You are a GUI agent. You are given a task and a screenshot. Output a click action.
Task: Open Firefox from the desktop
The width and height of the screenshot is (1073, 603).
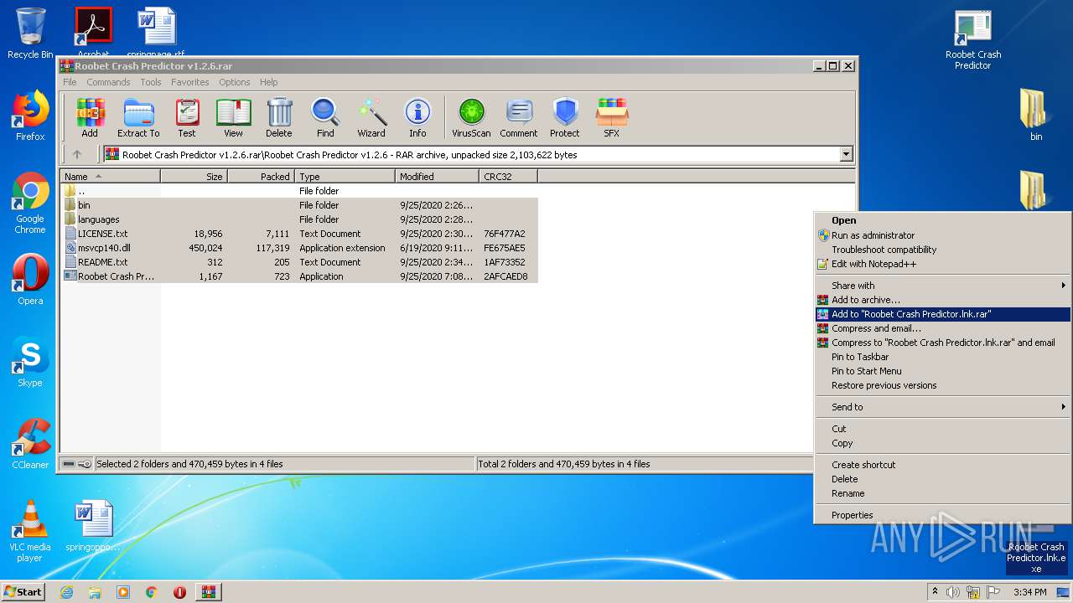[x=30, y=116]
